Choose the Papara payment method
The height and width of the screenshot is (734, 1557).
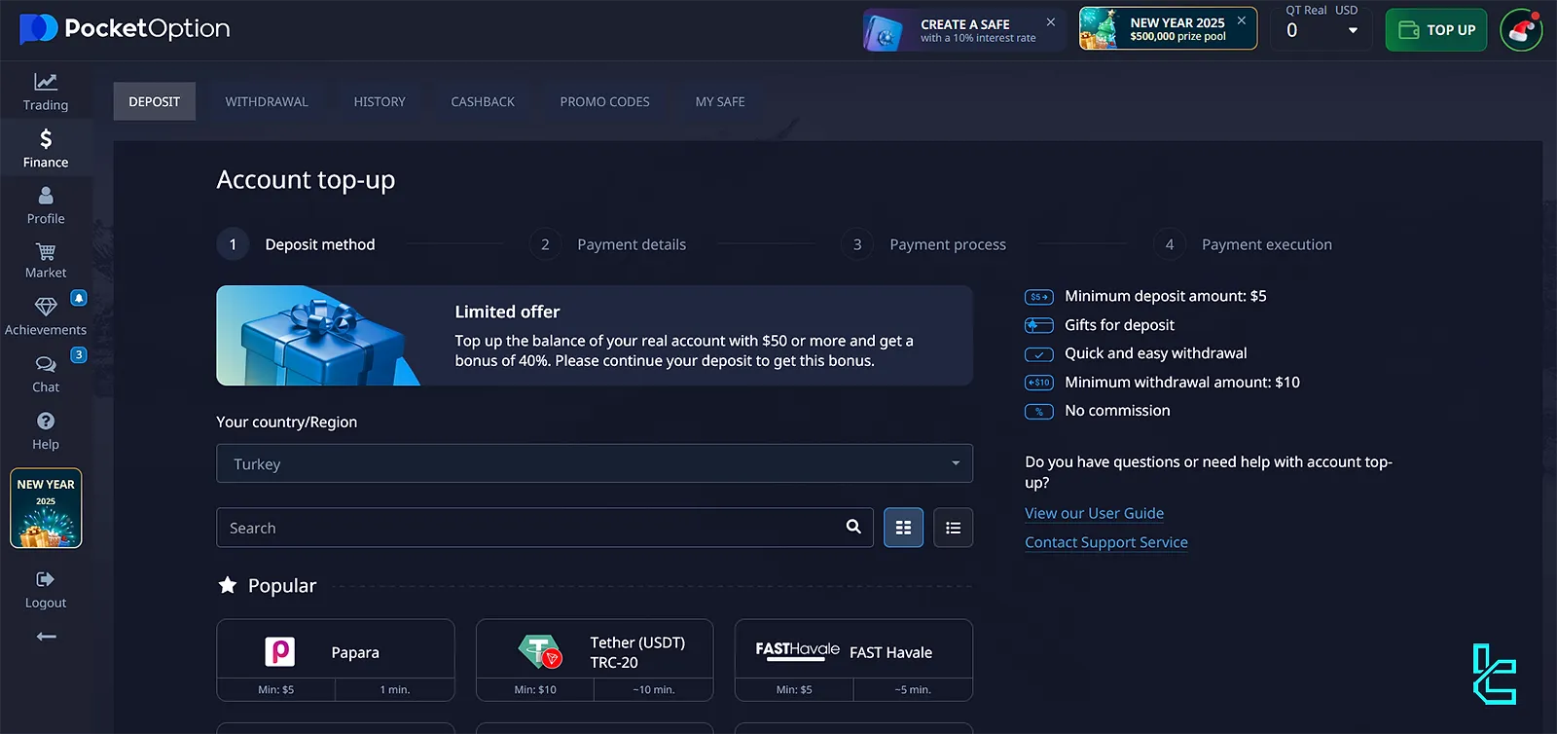pos(336,660)
